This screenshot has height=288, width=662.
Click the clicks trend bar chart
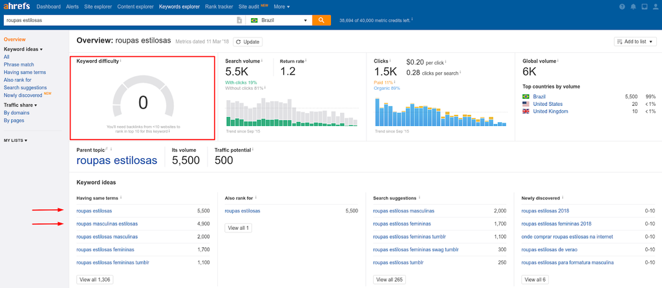click(x=441, y=112)
